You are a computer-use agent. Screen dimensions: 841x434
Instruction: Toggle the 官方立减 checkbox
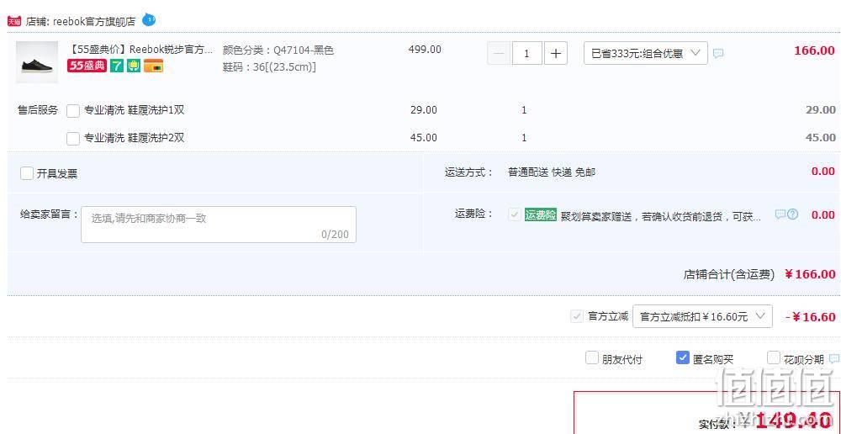click(577, 316)
